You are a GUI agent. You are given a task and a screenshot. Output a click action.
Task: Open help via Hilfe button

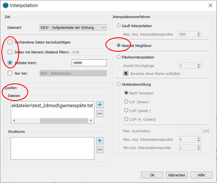coord(201,175)
